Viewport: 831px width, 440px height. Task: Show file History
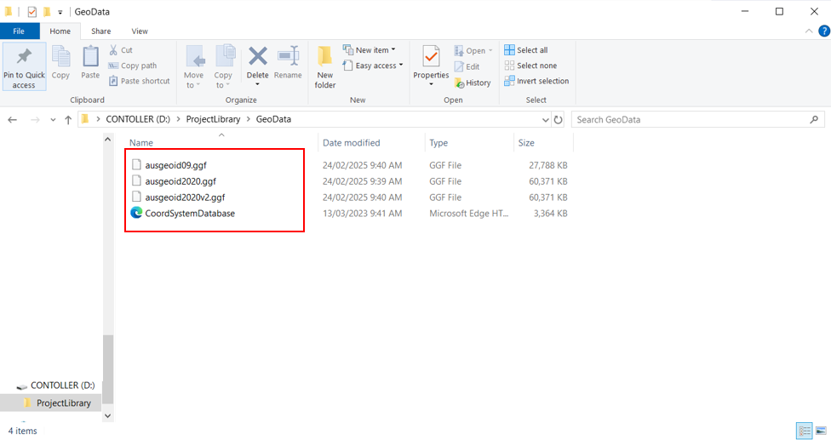tap(473, 83)
